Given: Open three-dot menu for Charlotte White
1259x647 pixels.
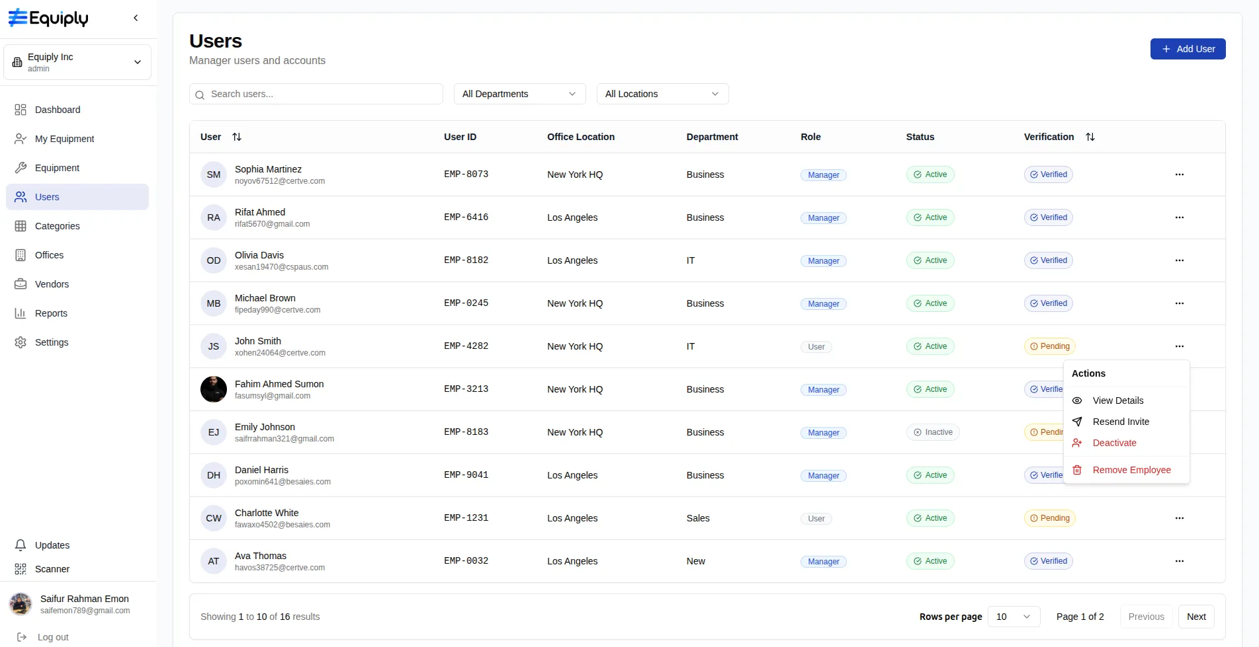Looking at the screenshot, I should tap(1179, 518).
